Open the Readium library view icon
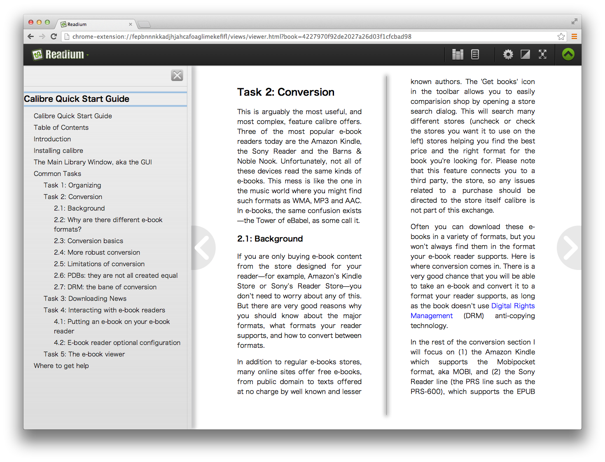Viewport: 605px width, 462px height. click(x=458, y=54)
